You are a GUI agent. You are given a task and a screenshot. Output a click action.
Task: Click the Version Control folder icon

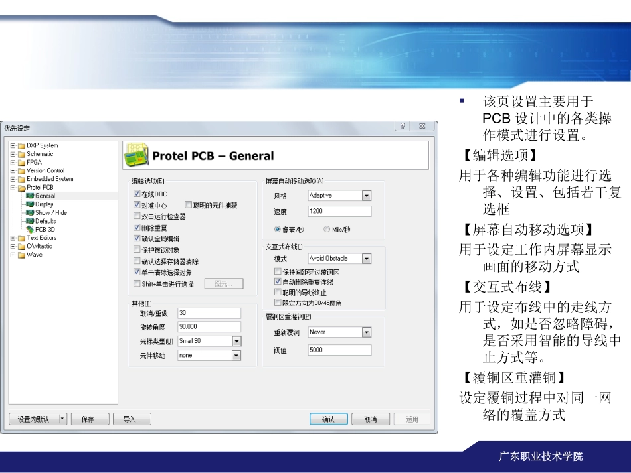click(x=22, y=171)
